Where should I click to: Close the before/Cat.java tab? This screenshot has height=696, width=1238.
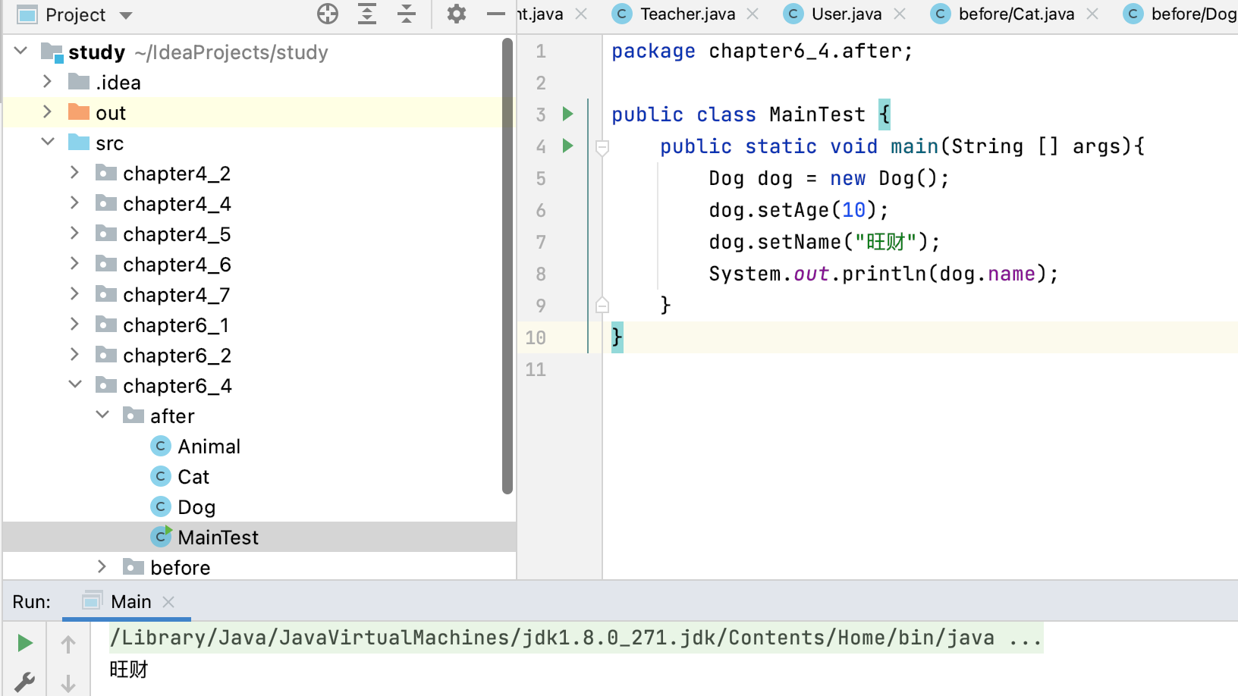tap(1092, 14)
